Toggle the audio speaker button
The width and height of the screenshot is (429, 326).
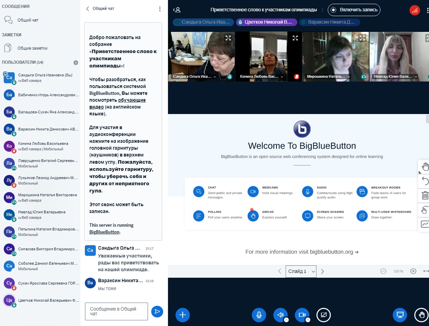coord(280,315)
